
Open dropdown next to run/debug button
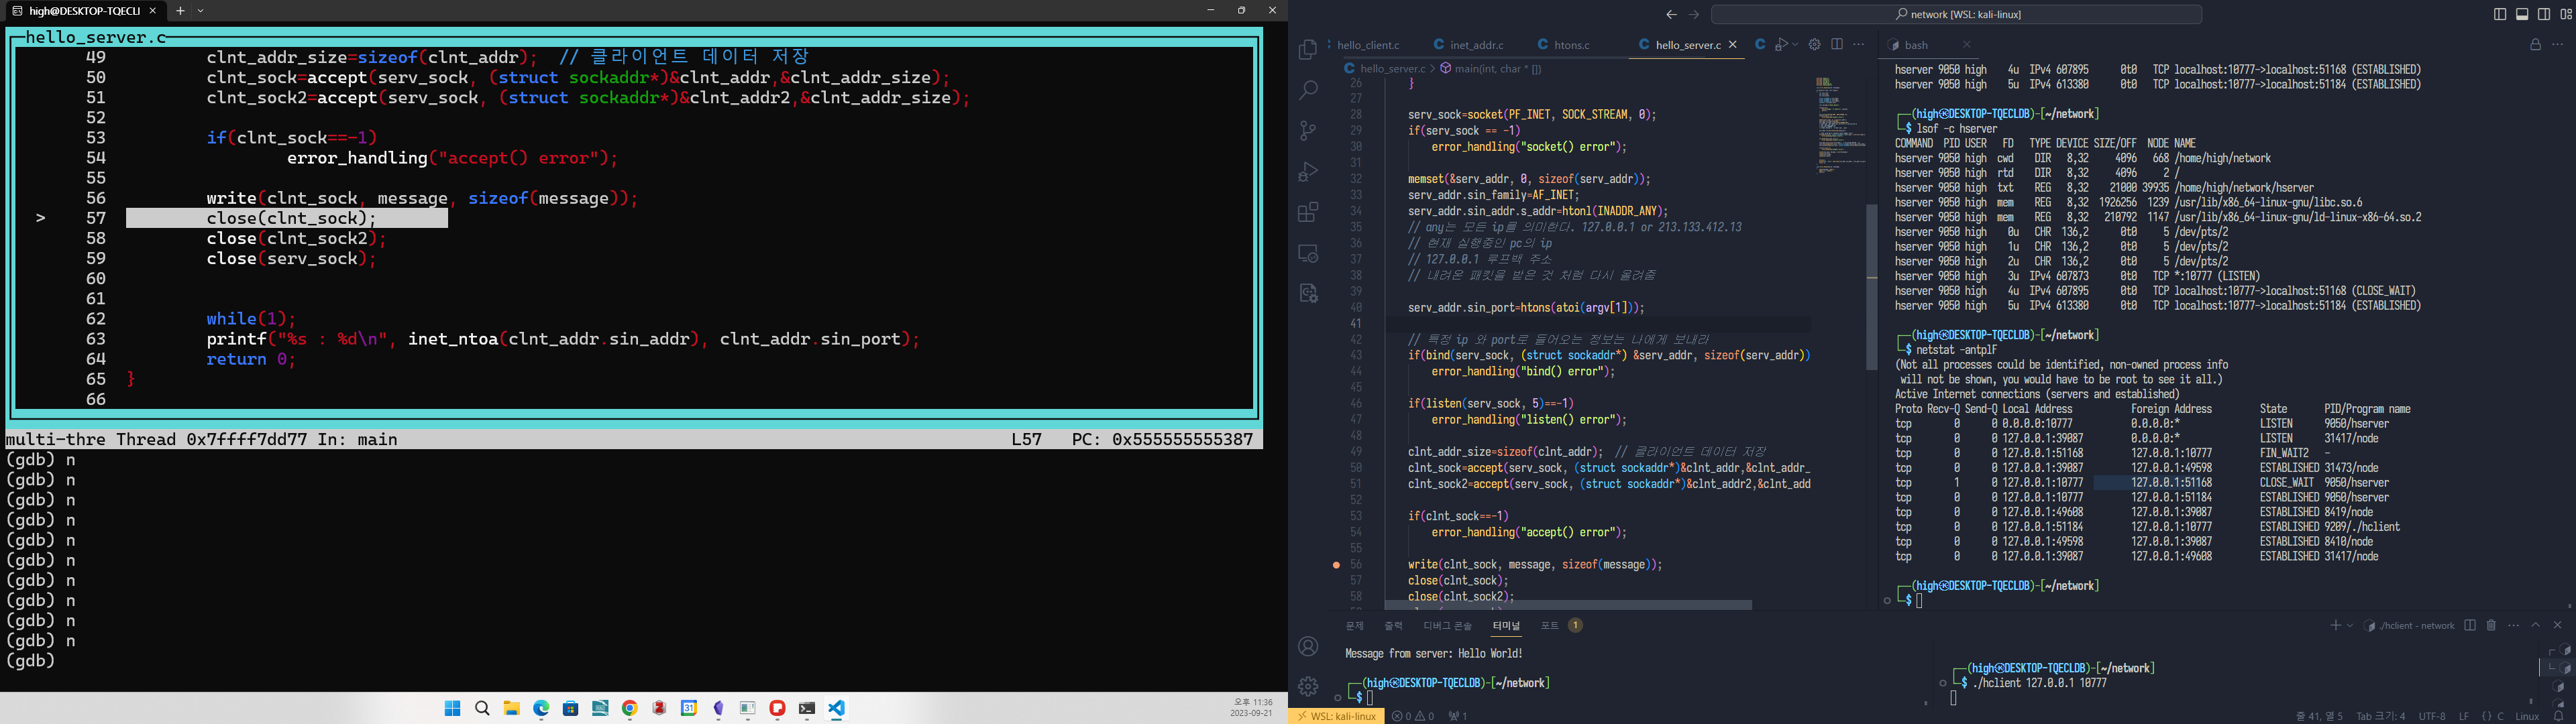[x=1795, y=44]
